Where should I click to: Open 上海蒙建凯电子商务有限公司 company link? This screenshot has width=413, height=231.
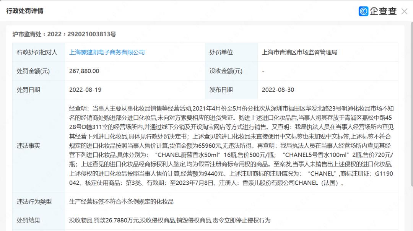click(x=107, y=52)
